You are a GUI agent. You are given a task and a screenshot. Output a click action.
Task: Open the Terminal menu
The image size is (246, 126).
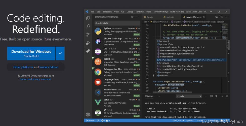point(140,12)
